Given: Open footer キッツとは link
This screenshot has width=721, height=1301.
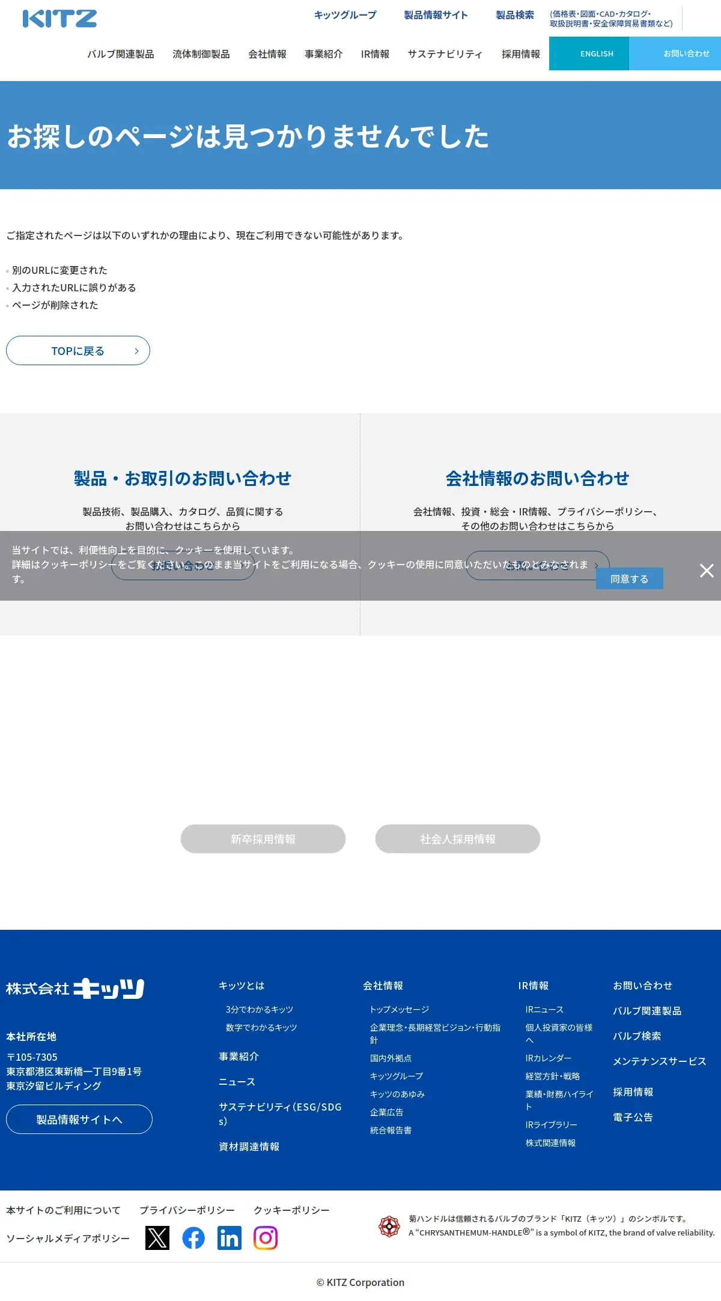Looking at the screenshot, I should pyautogui.click(x=242, y=986).
